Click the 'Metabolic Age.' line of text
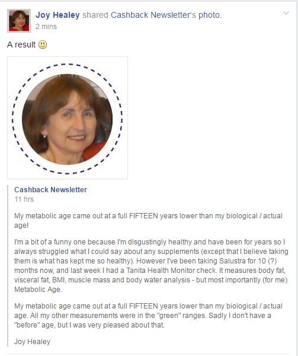Image resolution: width=298 pixels, height=356 pixels. pos(38,290)
